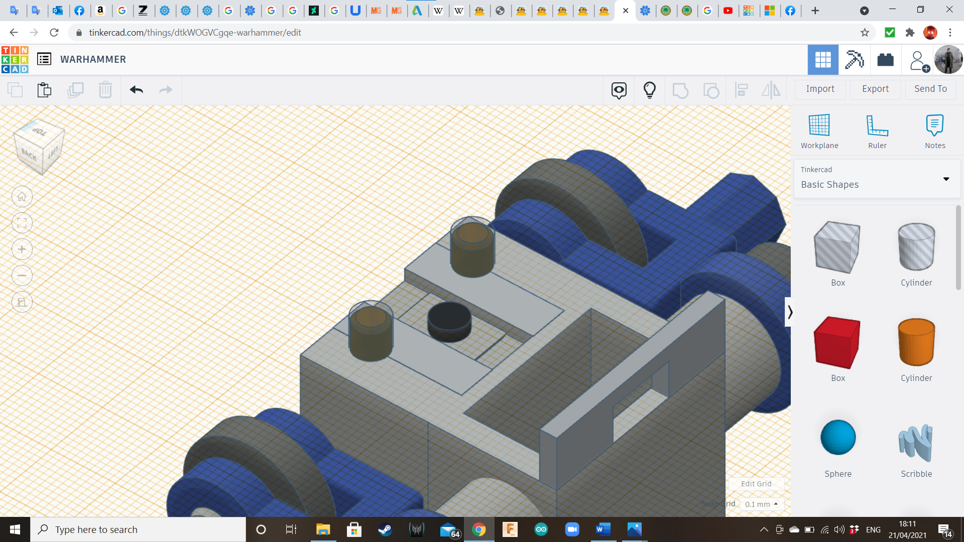Zoom in with the plus icon

coord(22,249)
